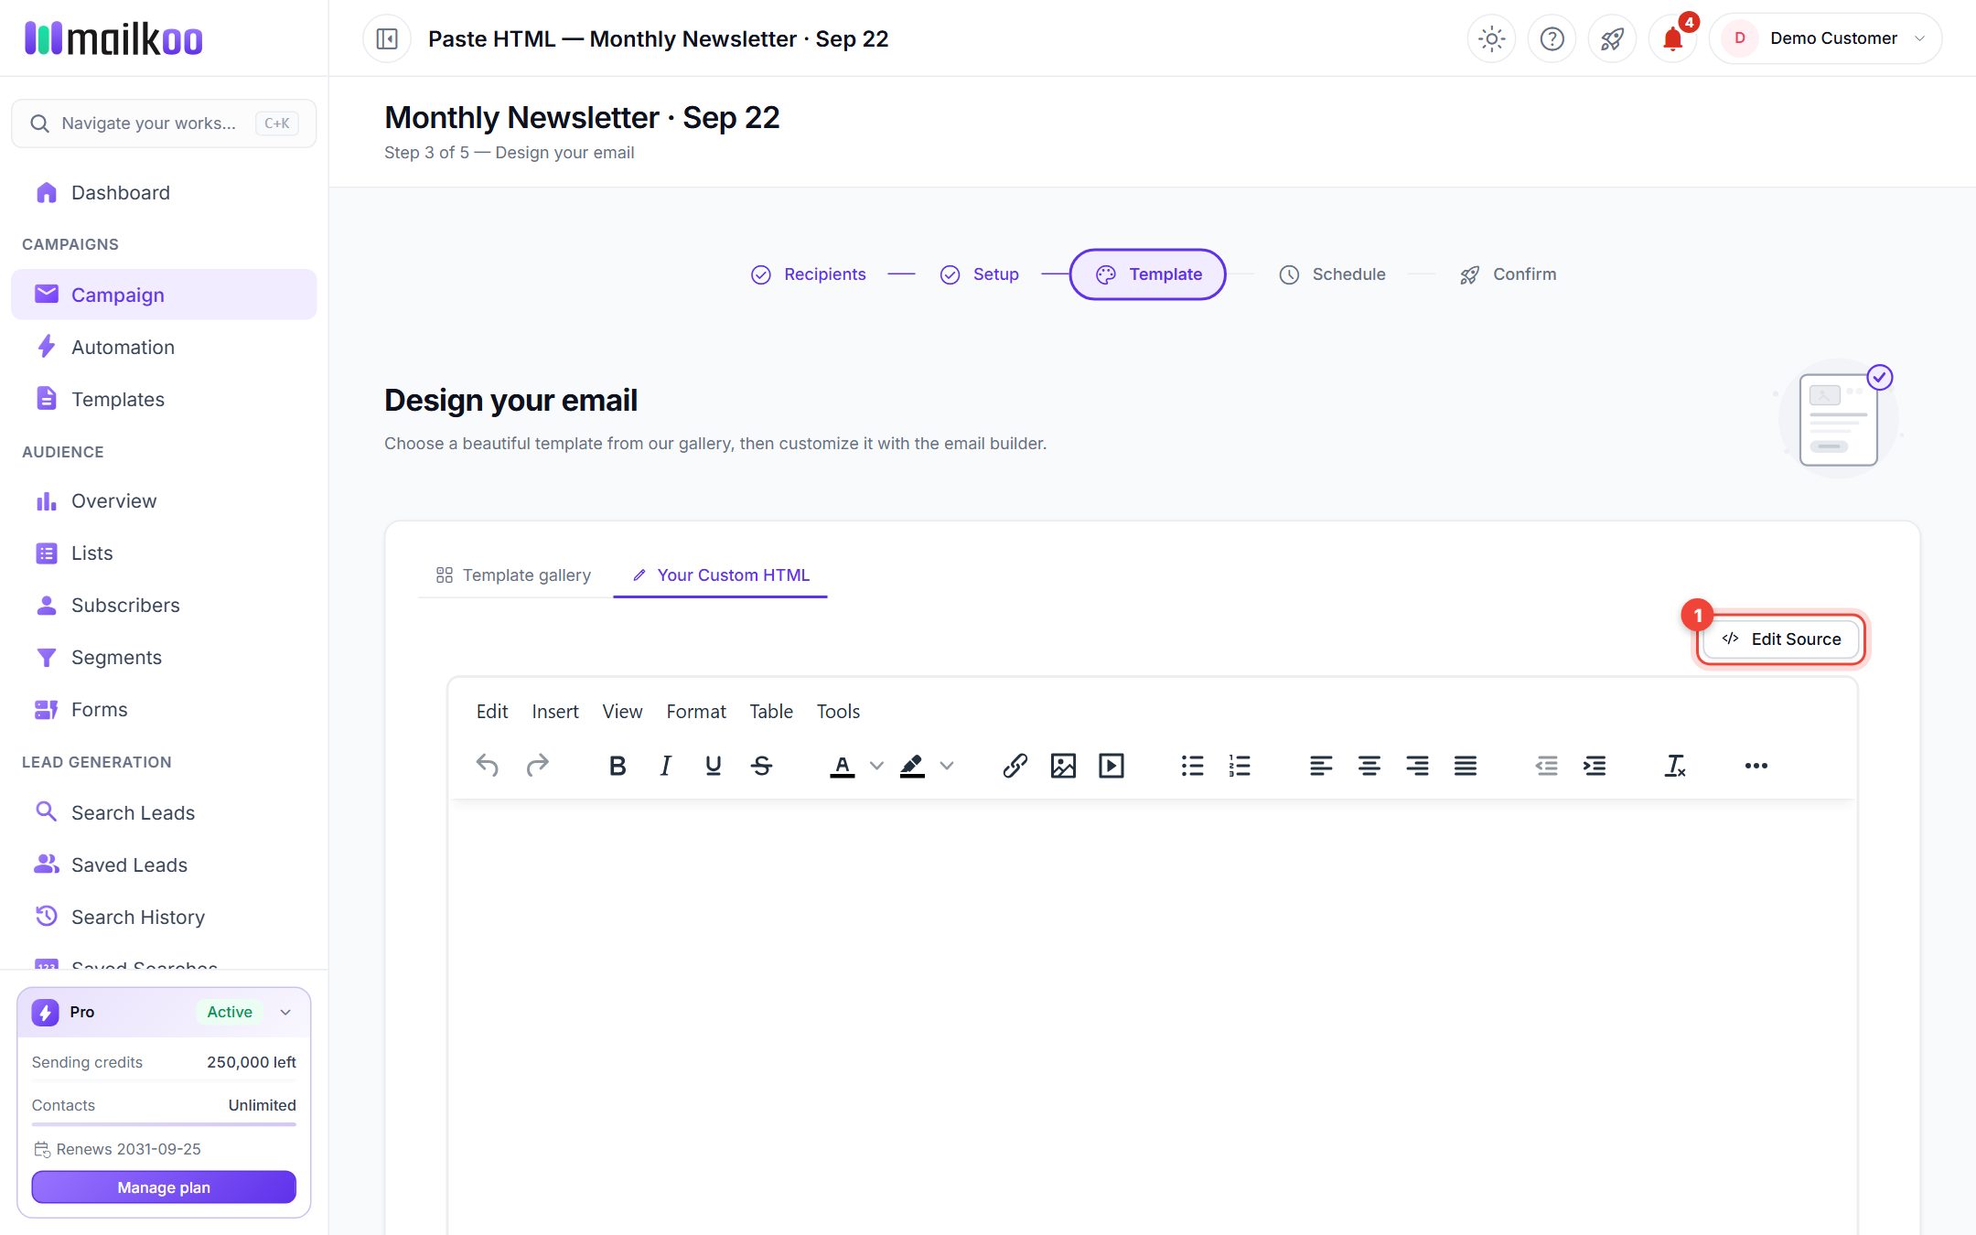Clear formatting with the Tx icon
Screen dimensions: 1976x1235
coord(1675,766)
